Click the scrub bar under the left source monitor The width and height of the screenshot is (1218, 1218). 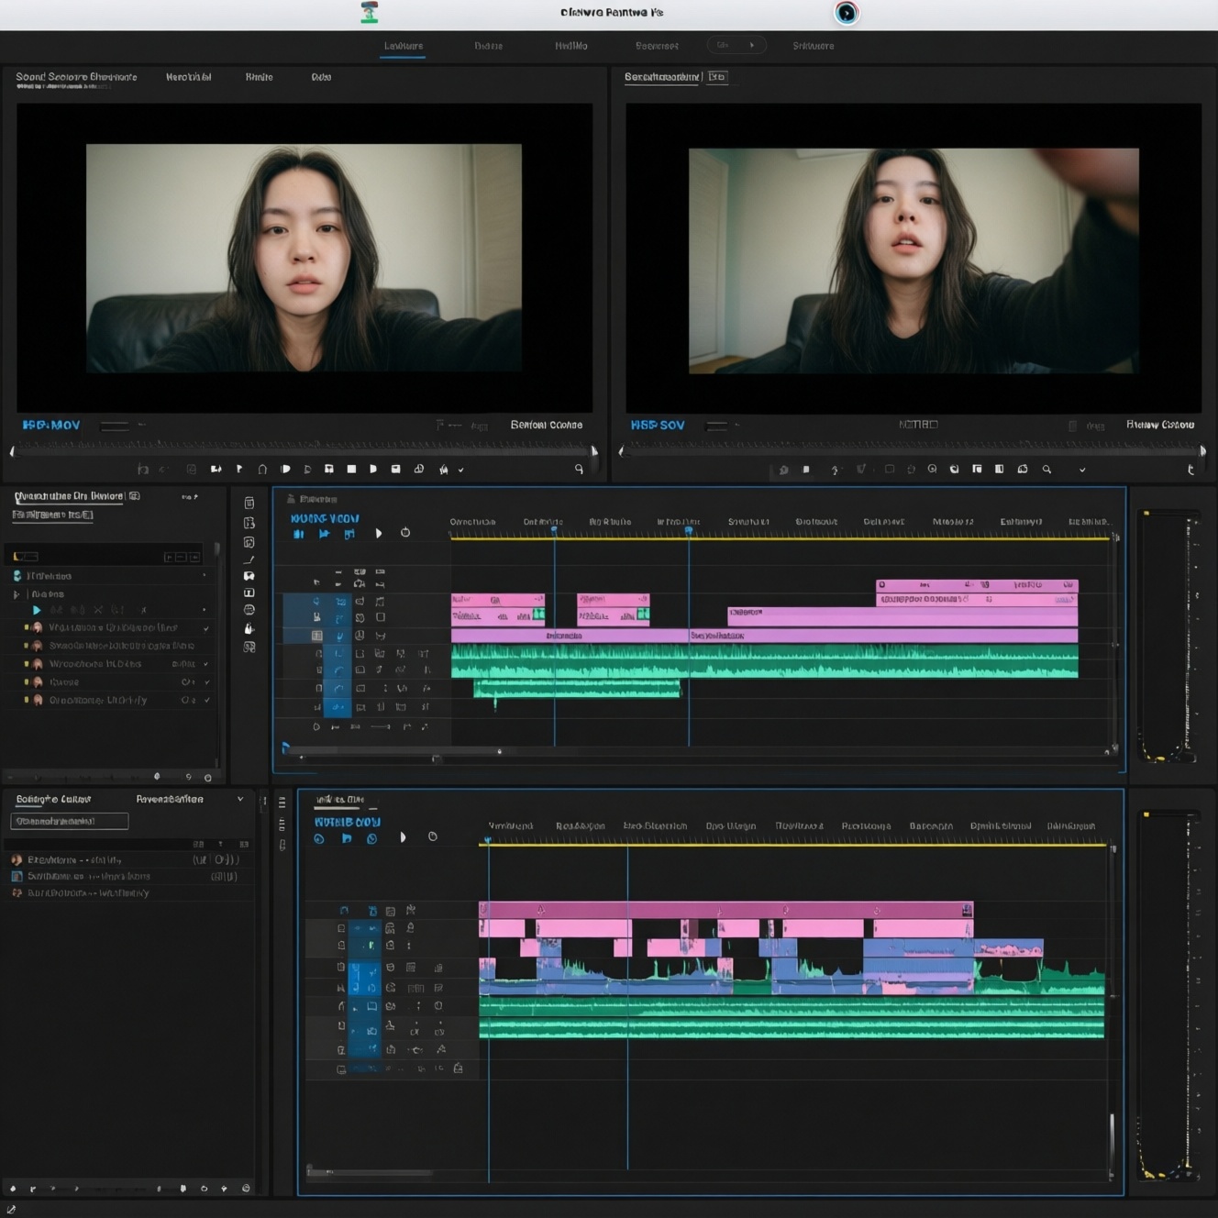(x=304, y=450)
